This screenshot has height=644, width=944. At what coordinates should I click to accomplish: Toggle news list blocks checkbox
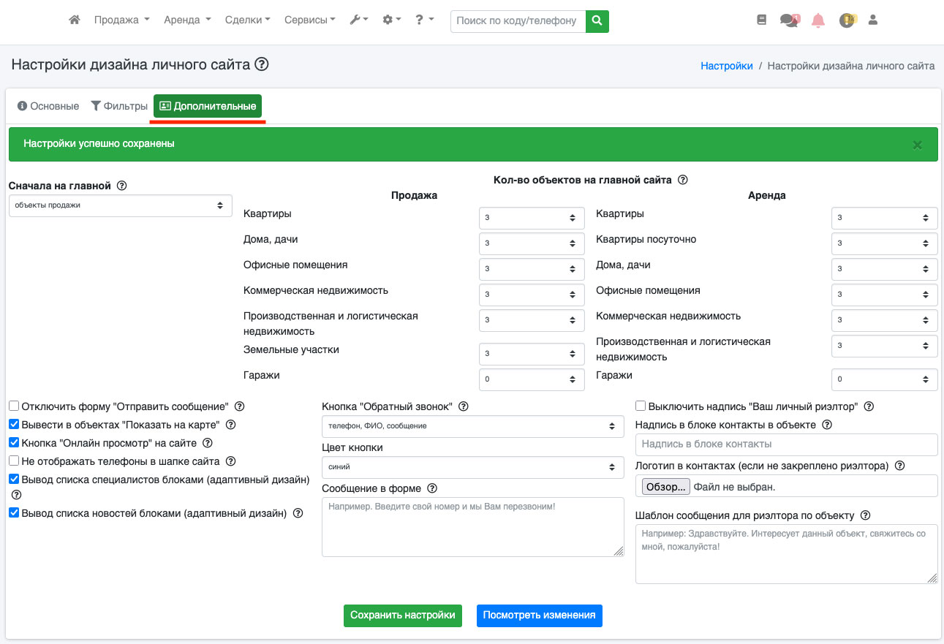point(14,513)
